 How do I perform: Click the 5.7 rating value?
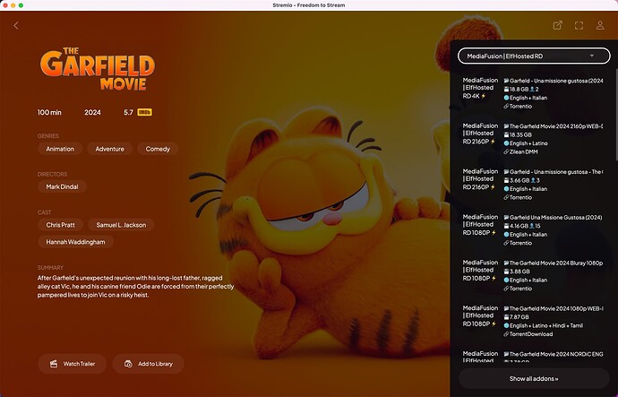point(128,112)
